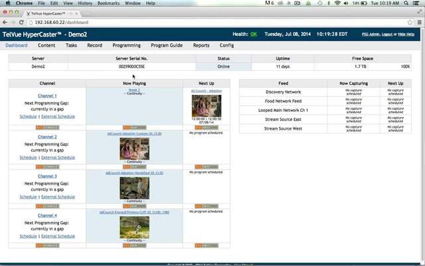Click the browser back arrow button
This screenshot has width=425, height=266.
pos(7,22)
